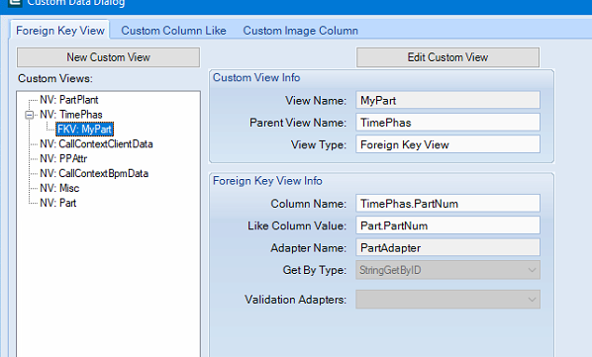Select the NV: TimePhas tree node
This screenshot has height=357, width=592.
pyautogui.click(x=71, y=115)
